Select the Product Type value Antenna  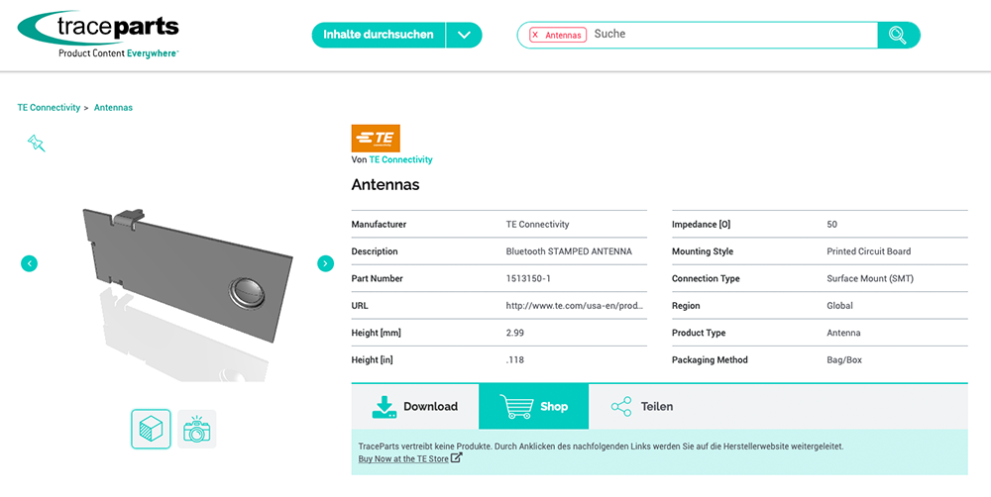click(843, 333)
